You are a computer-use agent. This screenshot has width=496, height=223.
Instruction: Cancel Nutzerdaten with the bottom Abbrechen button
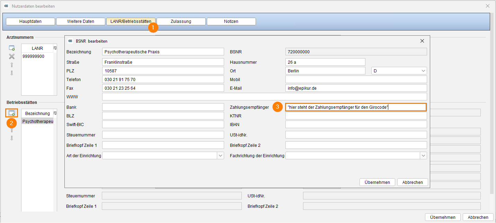tap(478, 217)
